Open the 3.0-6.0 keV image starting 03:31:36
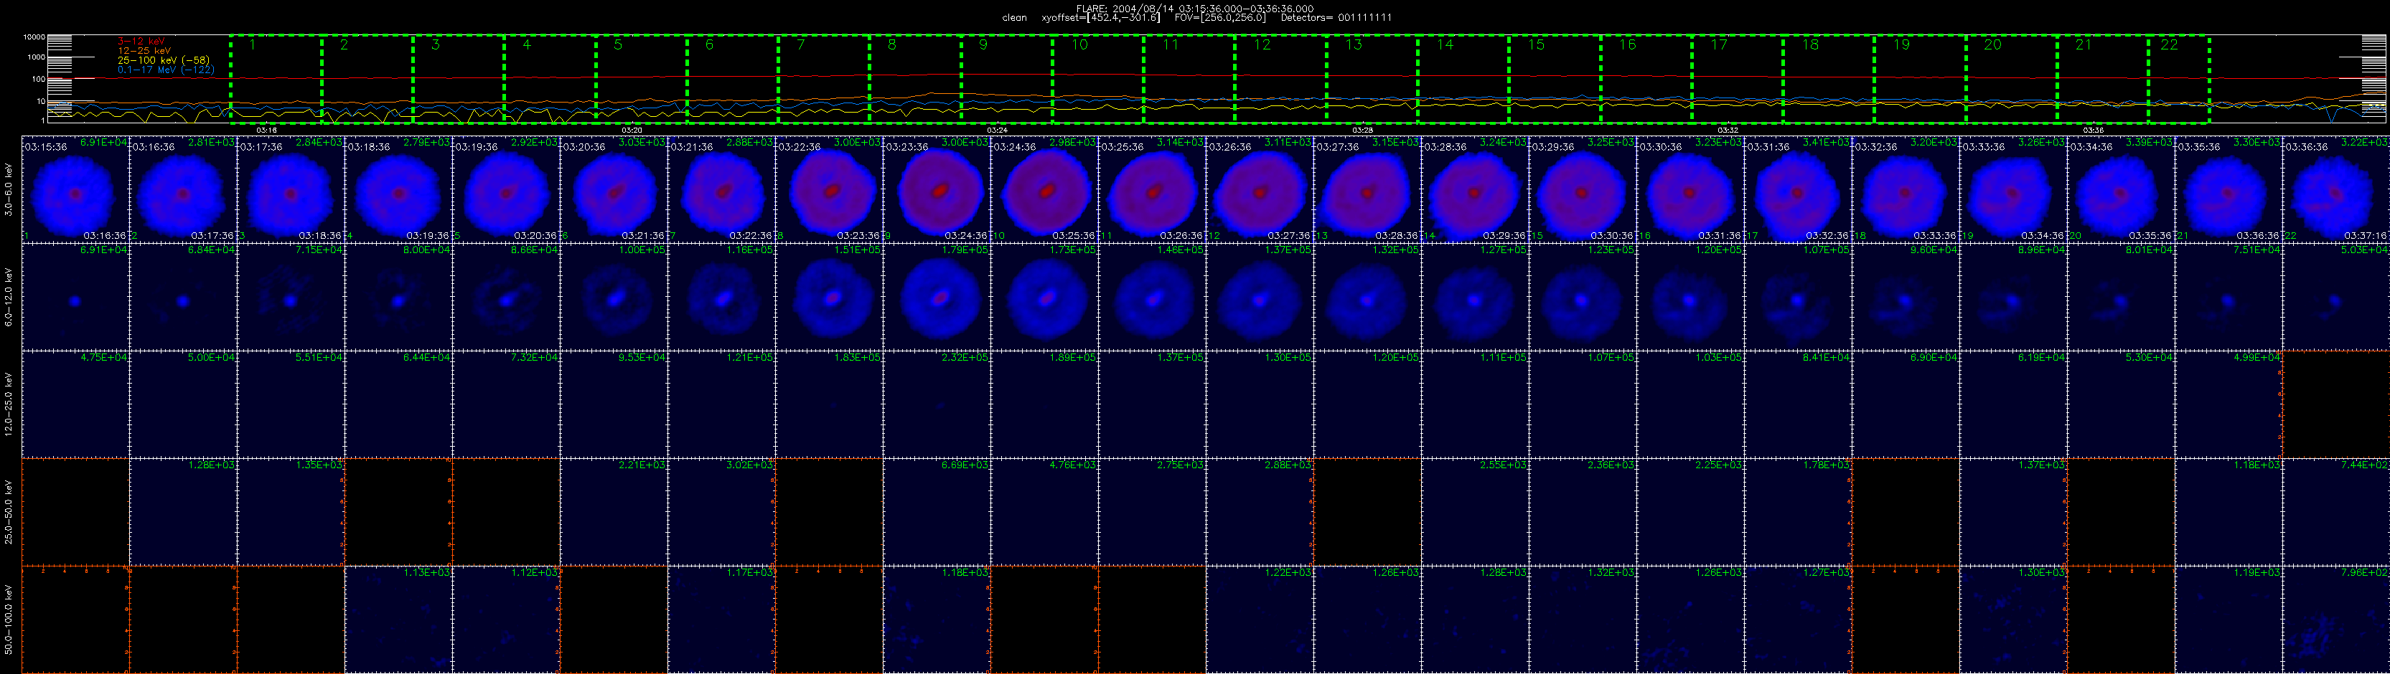Image resolution: width=2390 pixels, height=674 pixels. 1798,189
